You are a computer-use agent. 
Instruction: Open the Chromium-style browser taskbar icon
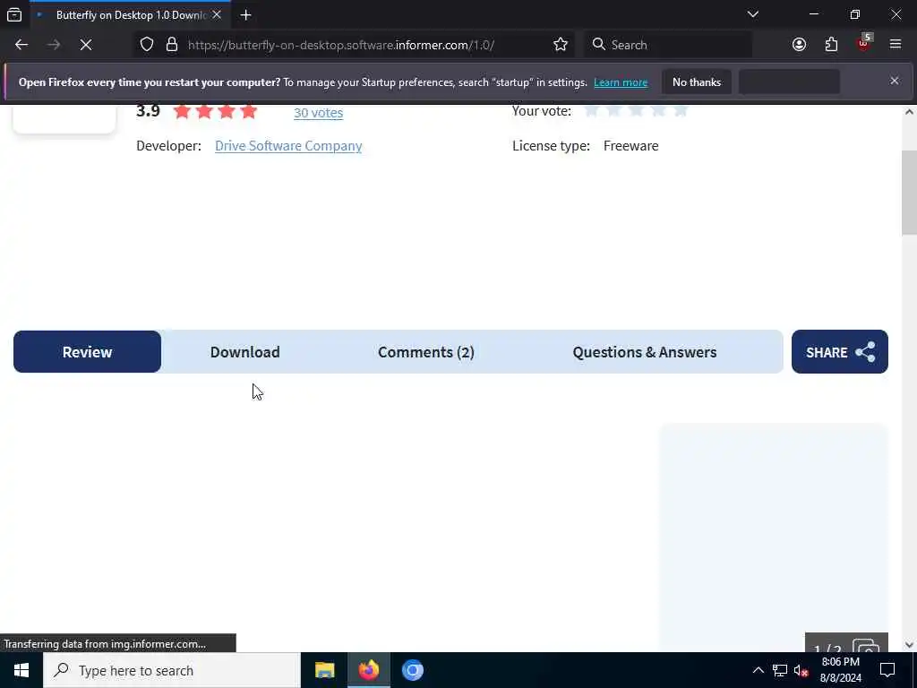412,670
